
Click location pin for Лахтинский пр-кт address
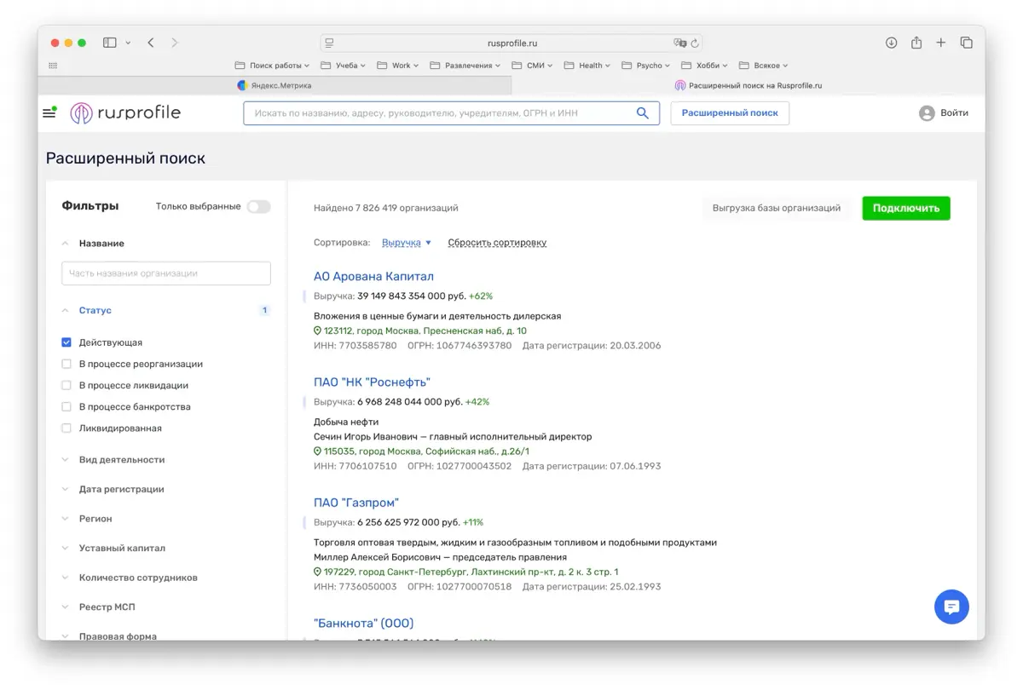click(318, 572)
